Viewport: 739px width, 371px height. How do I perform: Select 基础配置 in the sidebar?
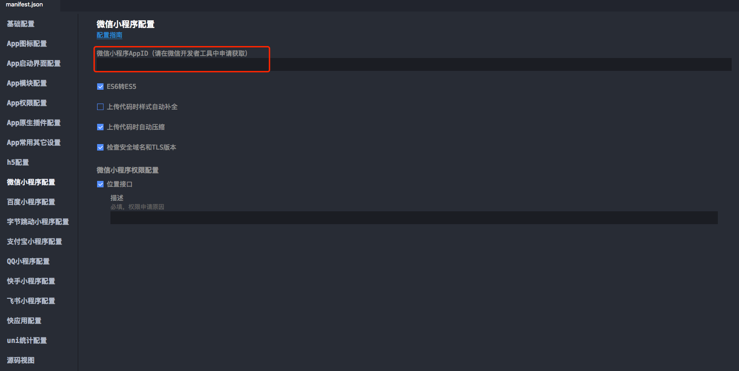(x=21, y=24)
